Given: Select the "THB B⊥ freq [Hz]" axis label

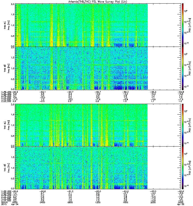Looking at the screenshot, I should pyautogui.click(x=7, y=25).
